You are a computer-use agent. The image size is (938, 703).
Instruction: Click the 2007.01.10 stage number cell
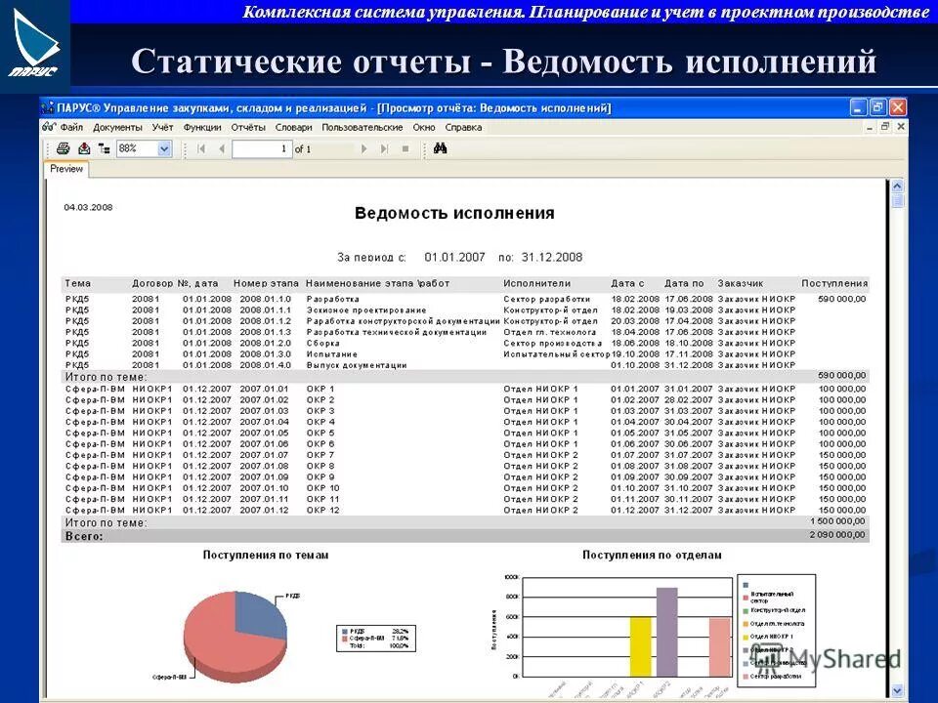[x=265, y=488]
